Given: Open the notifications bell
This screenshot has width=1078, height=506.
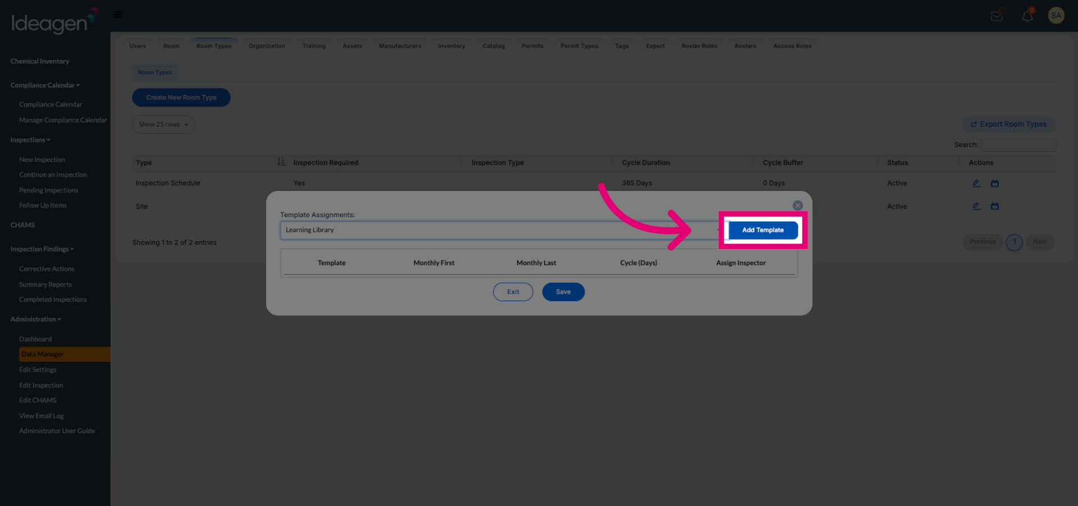Looking at the screenshot, I should pos(1027,16).
